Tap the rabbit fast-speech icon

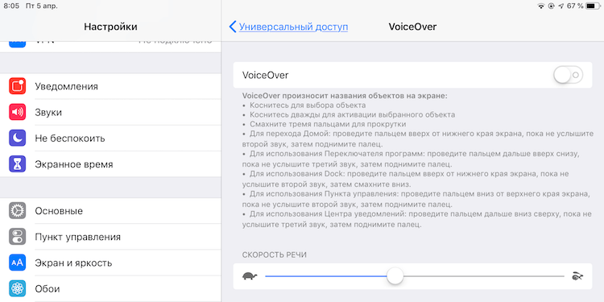pyautogui.click(x=577, y=276)
